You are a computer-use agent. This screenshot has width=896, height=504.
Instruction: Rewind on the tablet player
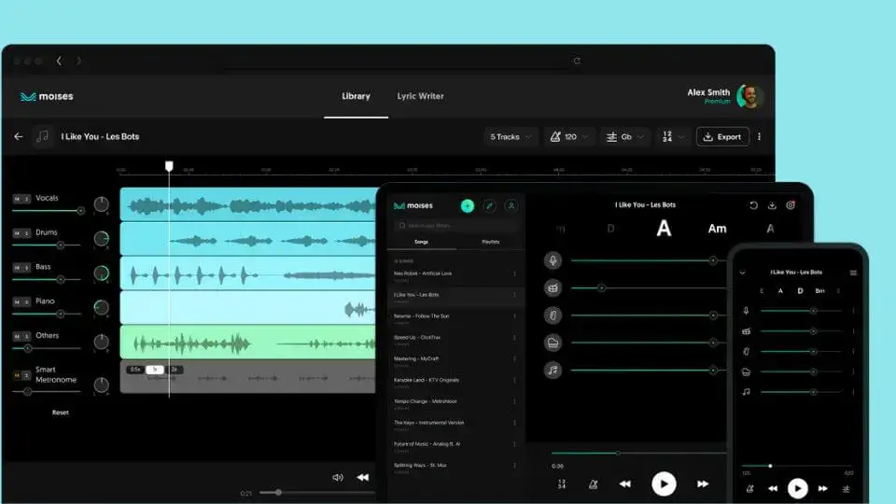click(625, 484)
